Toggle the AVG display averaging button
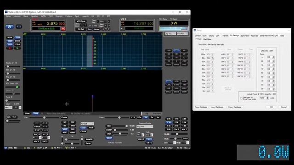Viewport: 294px width, 165px height. 83,128
